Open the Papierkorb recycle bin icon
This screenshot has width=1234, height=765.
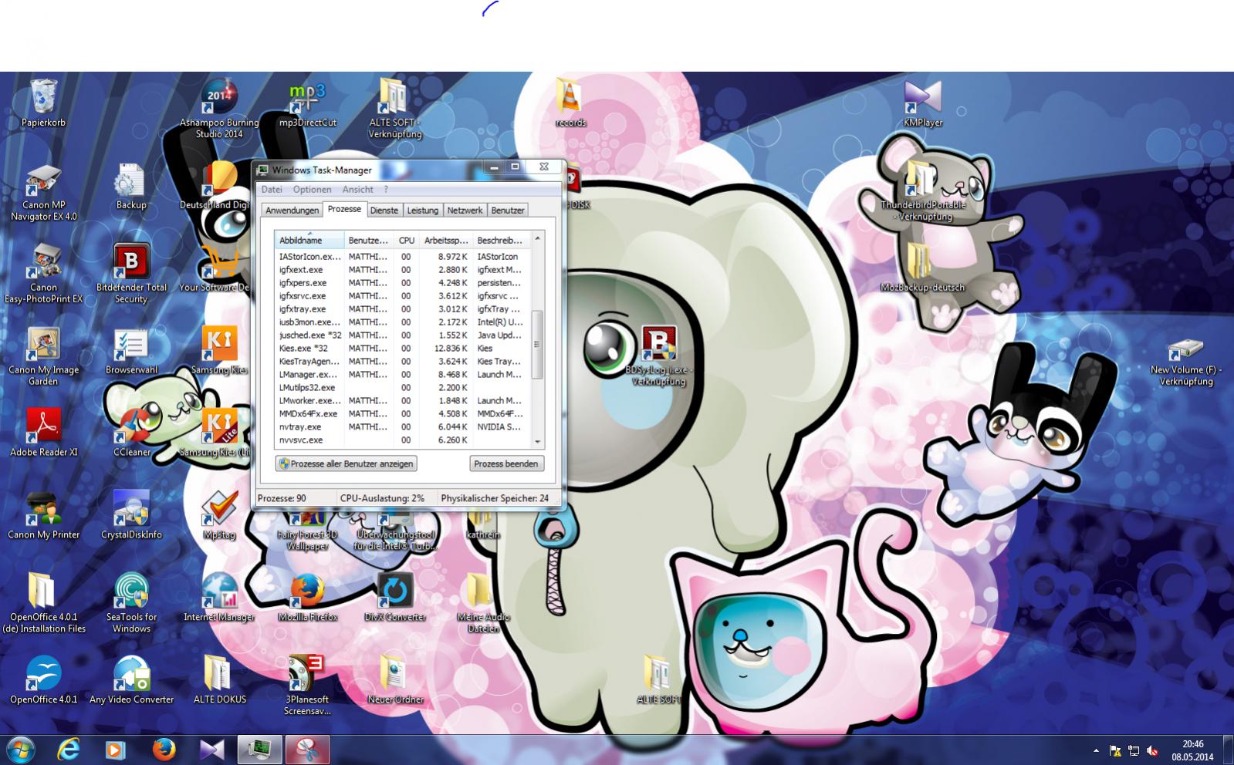(43, 103)
